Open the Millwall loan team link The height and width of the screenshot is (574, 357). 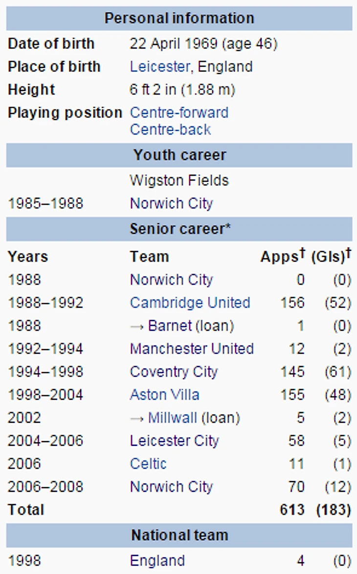click(x=172, y=418)
